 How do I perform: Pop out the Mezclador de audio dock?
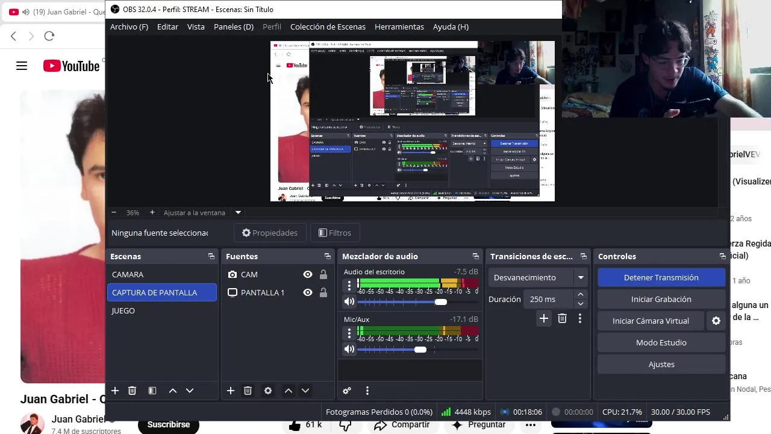[476, 256]
